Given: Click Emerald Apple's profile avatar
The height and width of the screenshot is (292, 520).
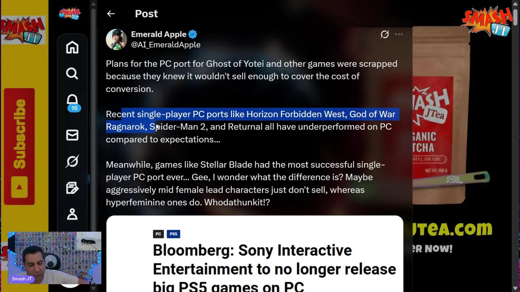Looking at the screenshot, I should 117,39.
